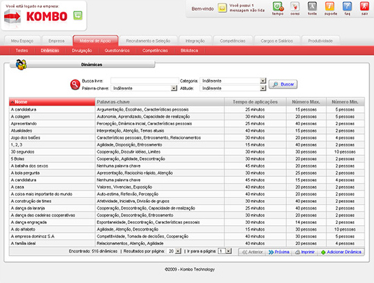Select the row '30 segundos'
374x283 pixels.
coord(187,152)
